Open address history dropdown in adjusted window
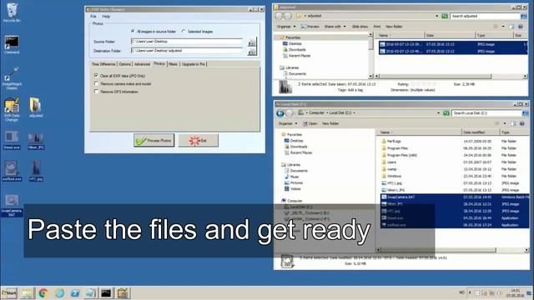 [x=437, y=16]
